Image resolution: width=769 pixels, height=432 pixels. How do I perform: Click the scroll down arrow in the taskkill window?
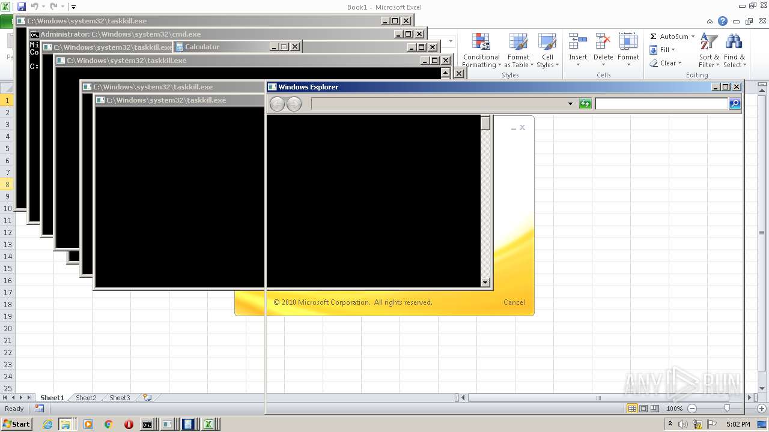point(485,283)
